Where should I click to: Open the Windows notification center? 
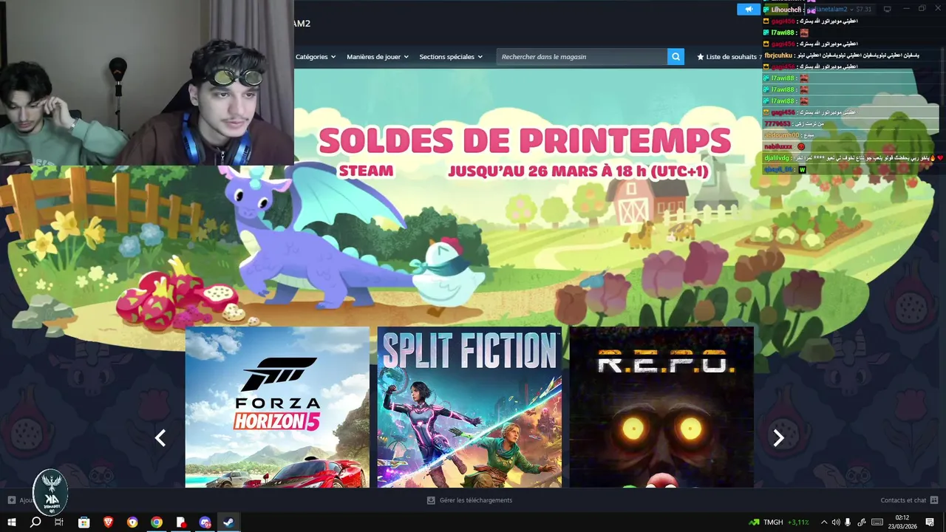click(x=930, y=522)
